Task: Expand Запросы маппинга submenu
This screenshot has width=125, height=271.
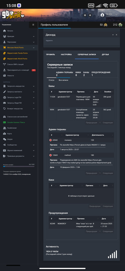Action: (x=34, y=92)
